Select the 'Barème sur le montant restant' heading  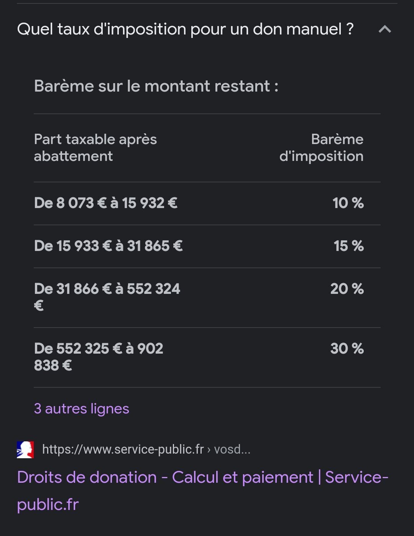pos(156,86)
